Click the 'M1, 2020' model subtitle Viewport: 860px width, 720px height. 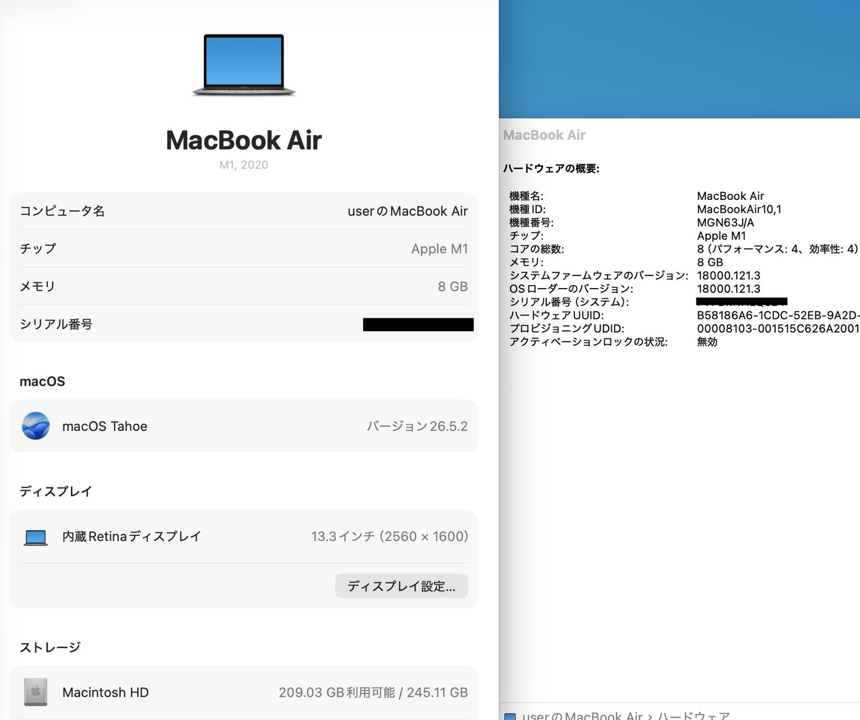pyautogui.click(x=244, y=165)
